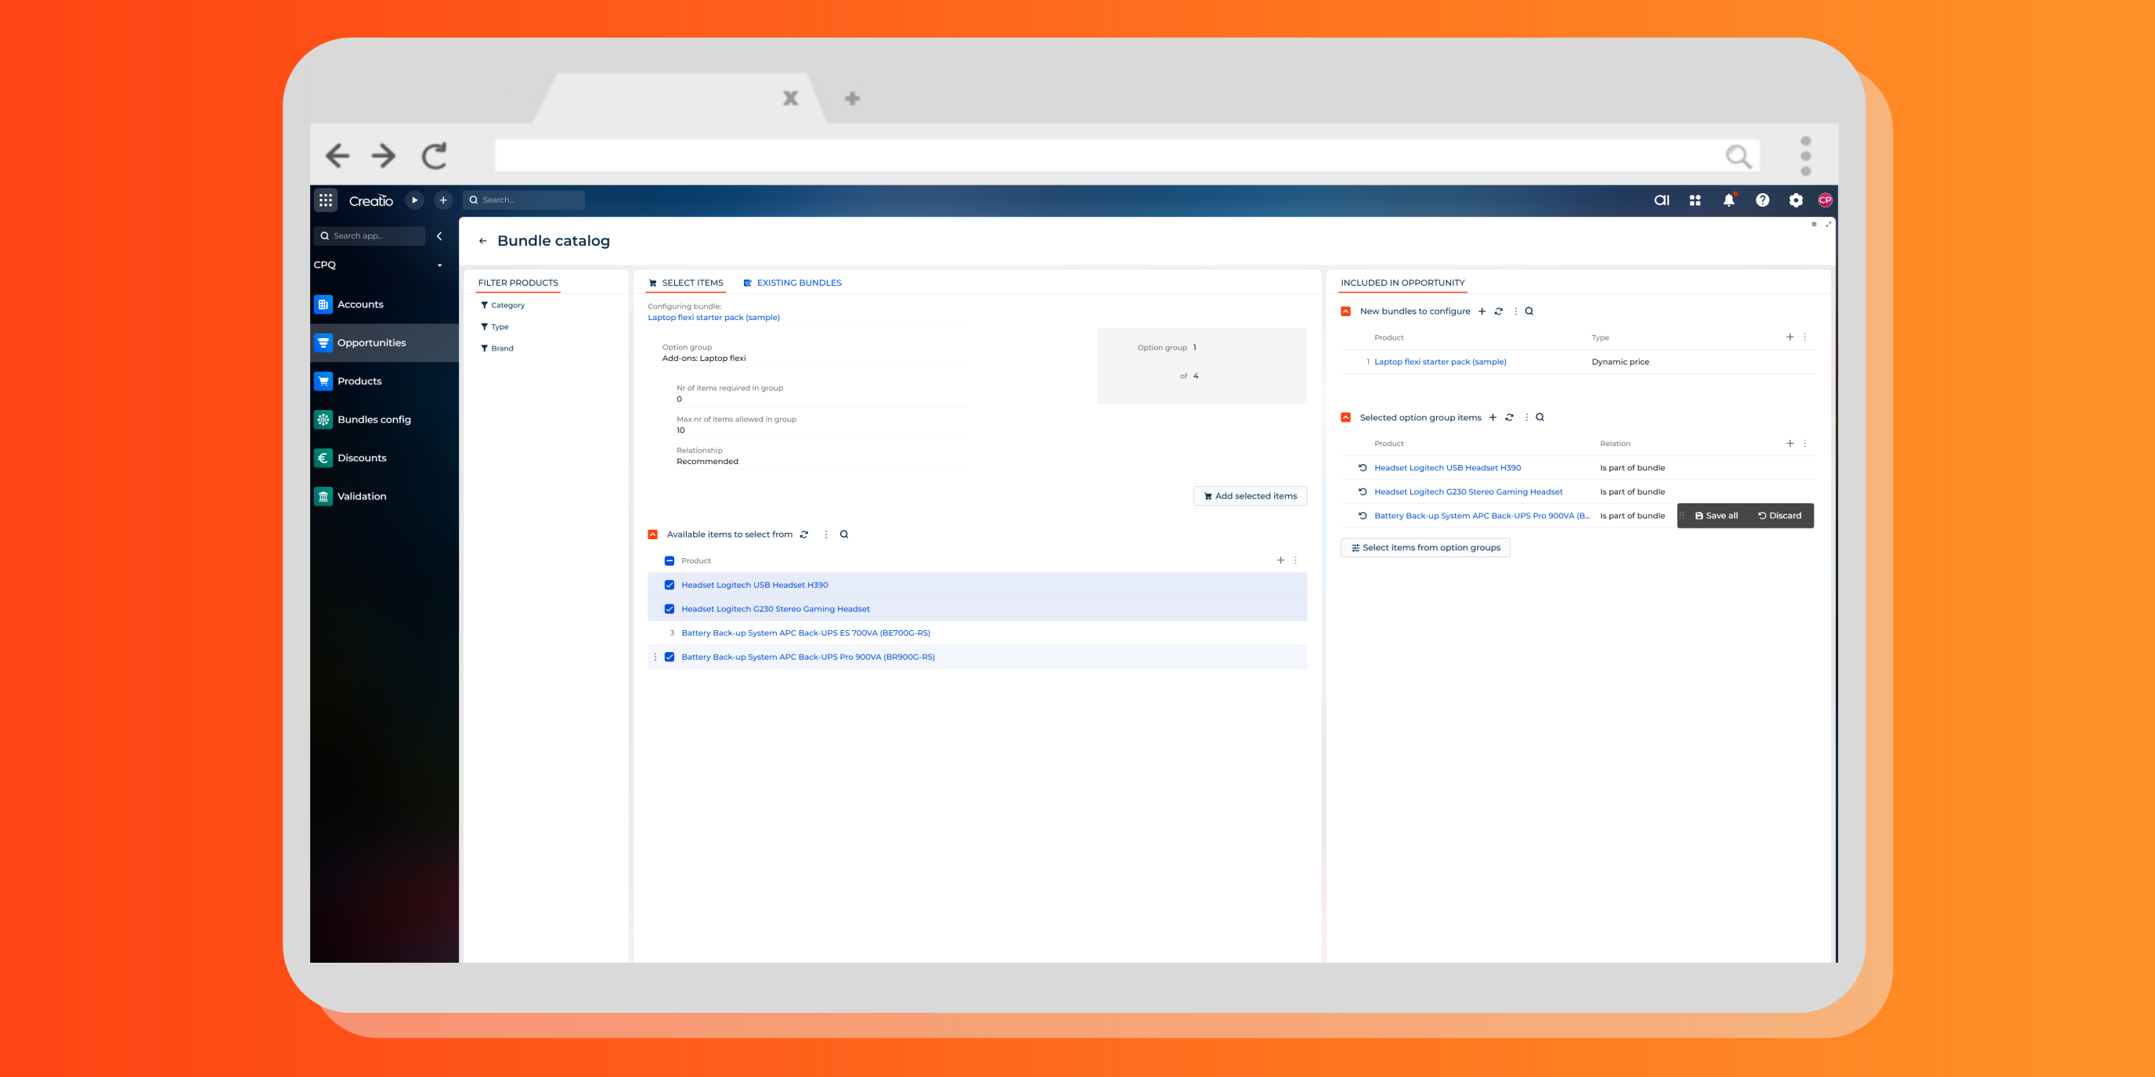Click the run process play icon

tap(414, 200)
